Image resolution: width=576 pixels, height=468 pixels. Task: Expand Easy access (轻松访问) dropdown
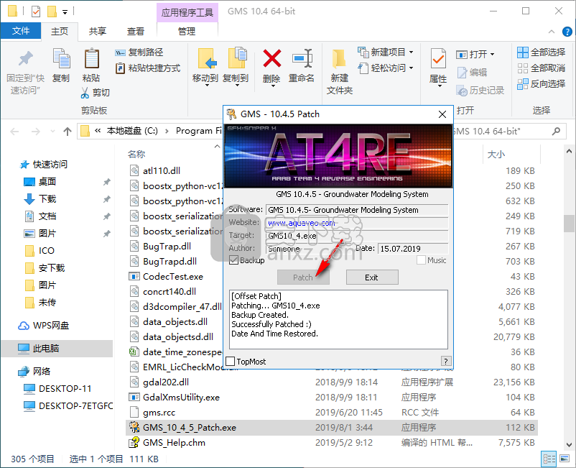point(412,68)
